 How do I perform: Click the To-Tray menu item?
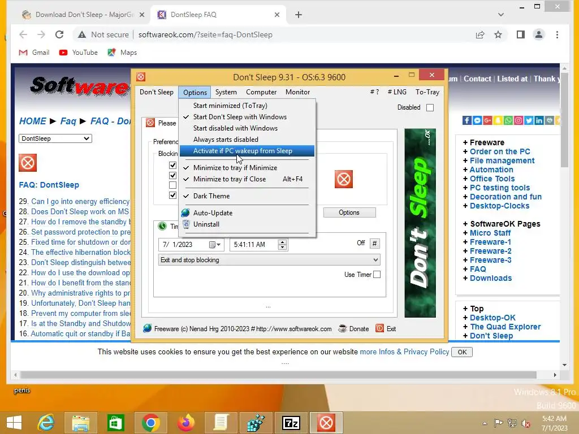coord(427,92)
